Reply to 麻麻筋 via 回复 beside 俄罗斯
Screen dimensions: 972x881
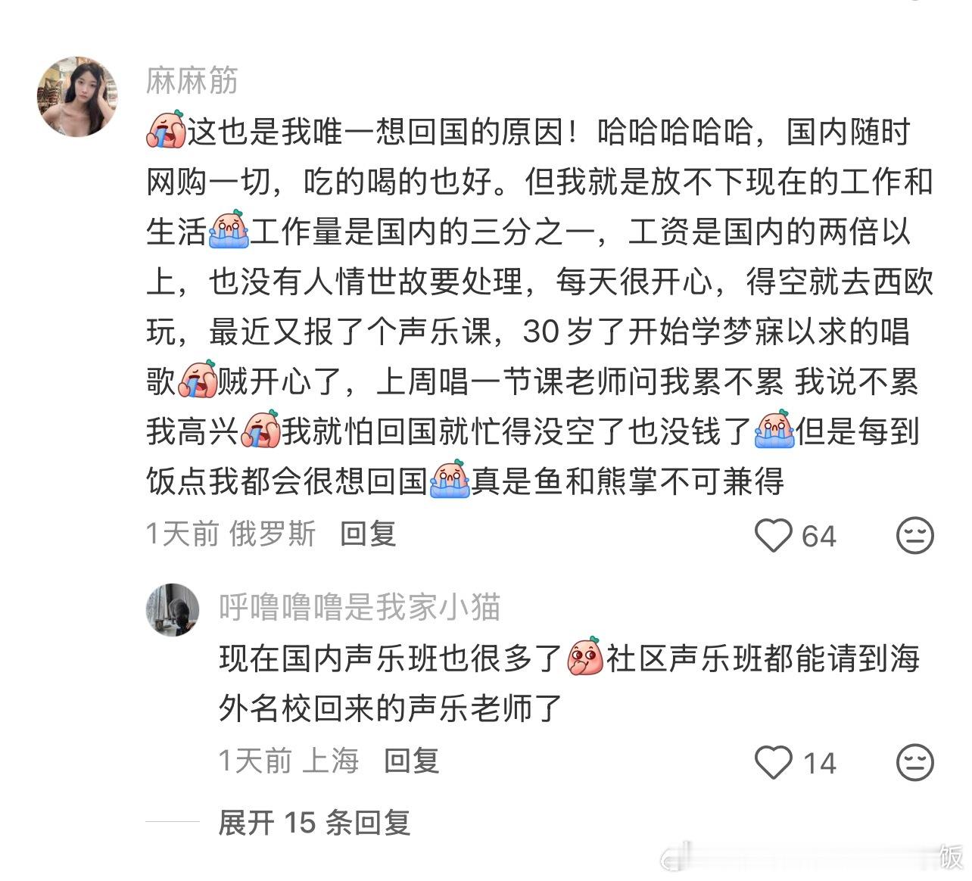(368, 534)
